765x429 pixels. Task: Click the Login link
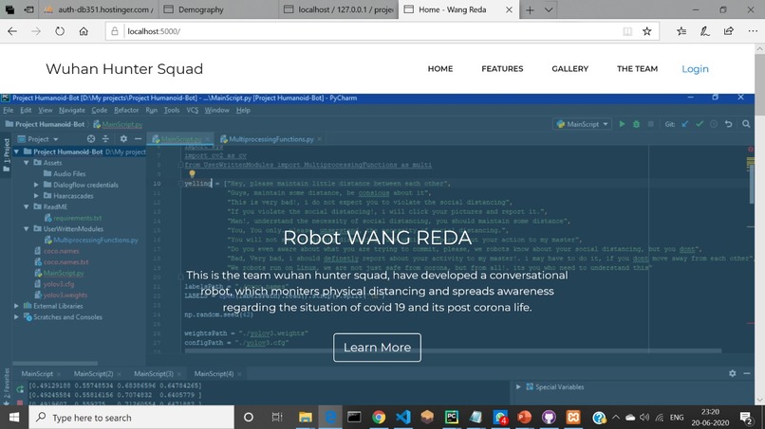pos(695,69)
